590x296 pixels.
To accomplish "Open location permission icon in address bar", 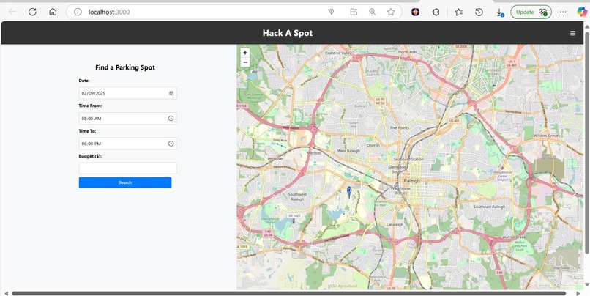I will 332,12.
